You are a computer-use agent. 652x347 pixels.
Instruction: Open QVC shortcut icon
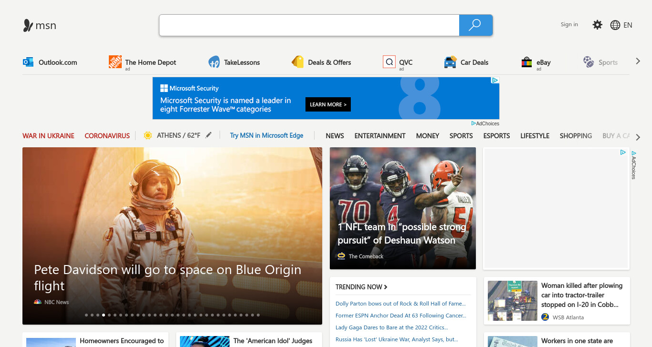pyautogui.click(x=389, y=62)
